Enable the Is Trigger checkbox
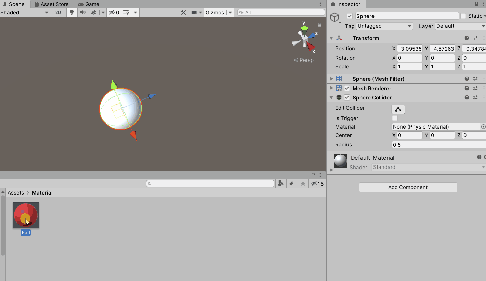The image size is (486, 281). tap(395, 118)
